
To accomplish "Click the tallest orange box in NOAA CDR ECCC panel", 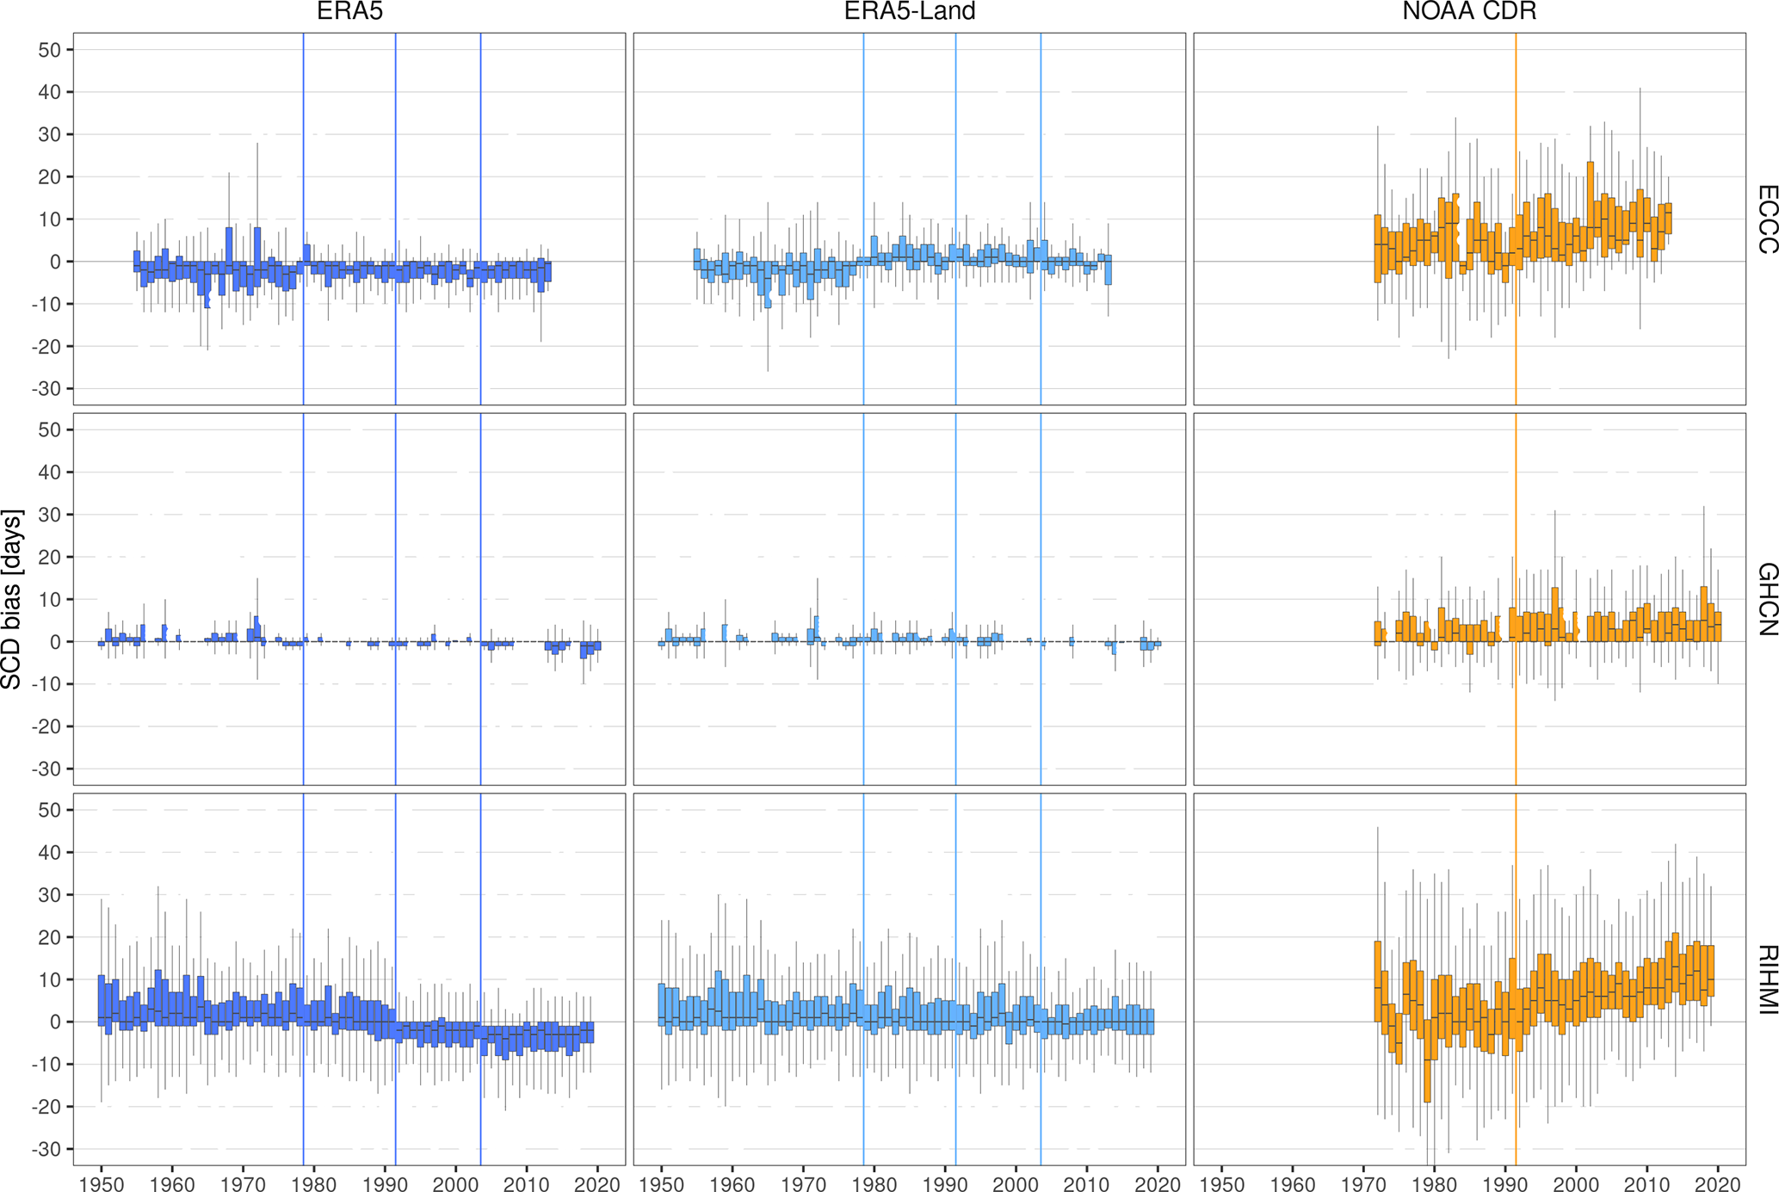I will tap(1591, 205).
